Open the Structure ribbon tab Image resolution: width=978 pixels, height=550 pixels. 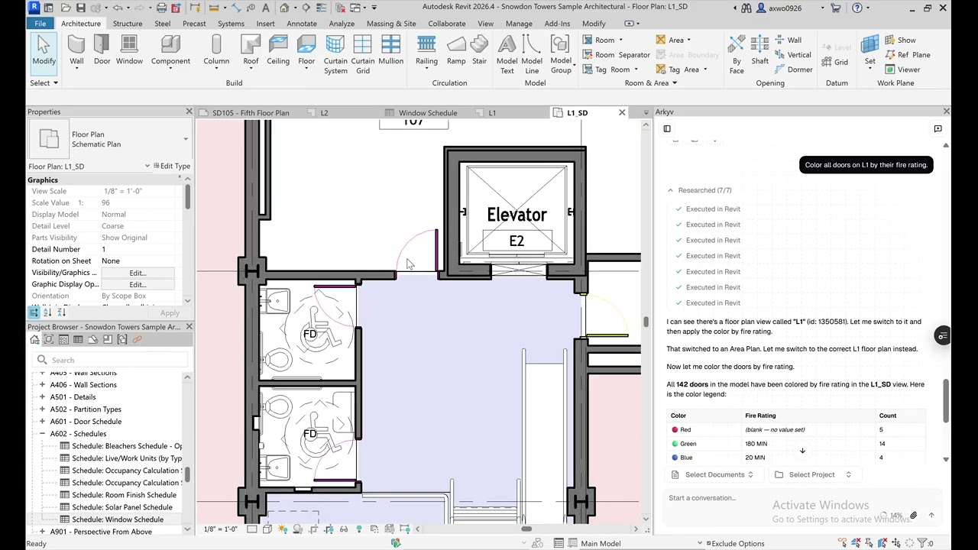tap(128, 24)
